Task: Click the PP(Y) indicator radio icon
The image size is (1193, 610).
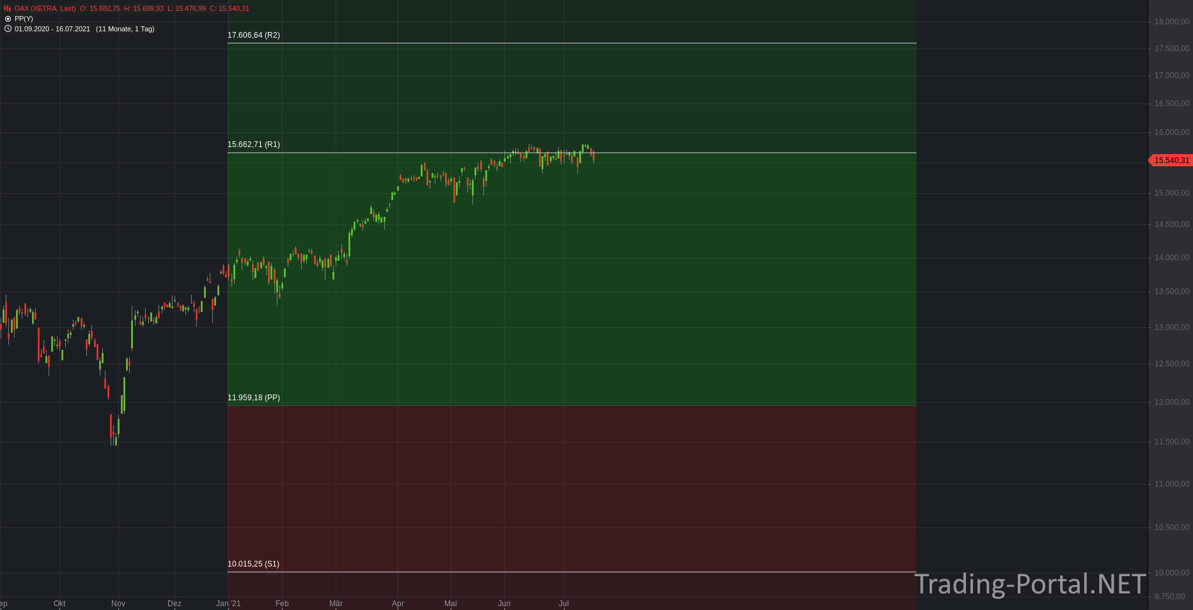Action: click(8, 19)
